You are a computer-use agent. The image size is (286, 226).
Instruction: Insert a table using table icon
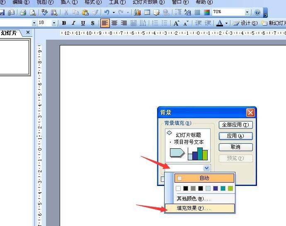click(147, 12)
